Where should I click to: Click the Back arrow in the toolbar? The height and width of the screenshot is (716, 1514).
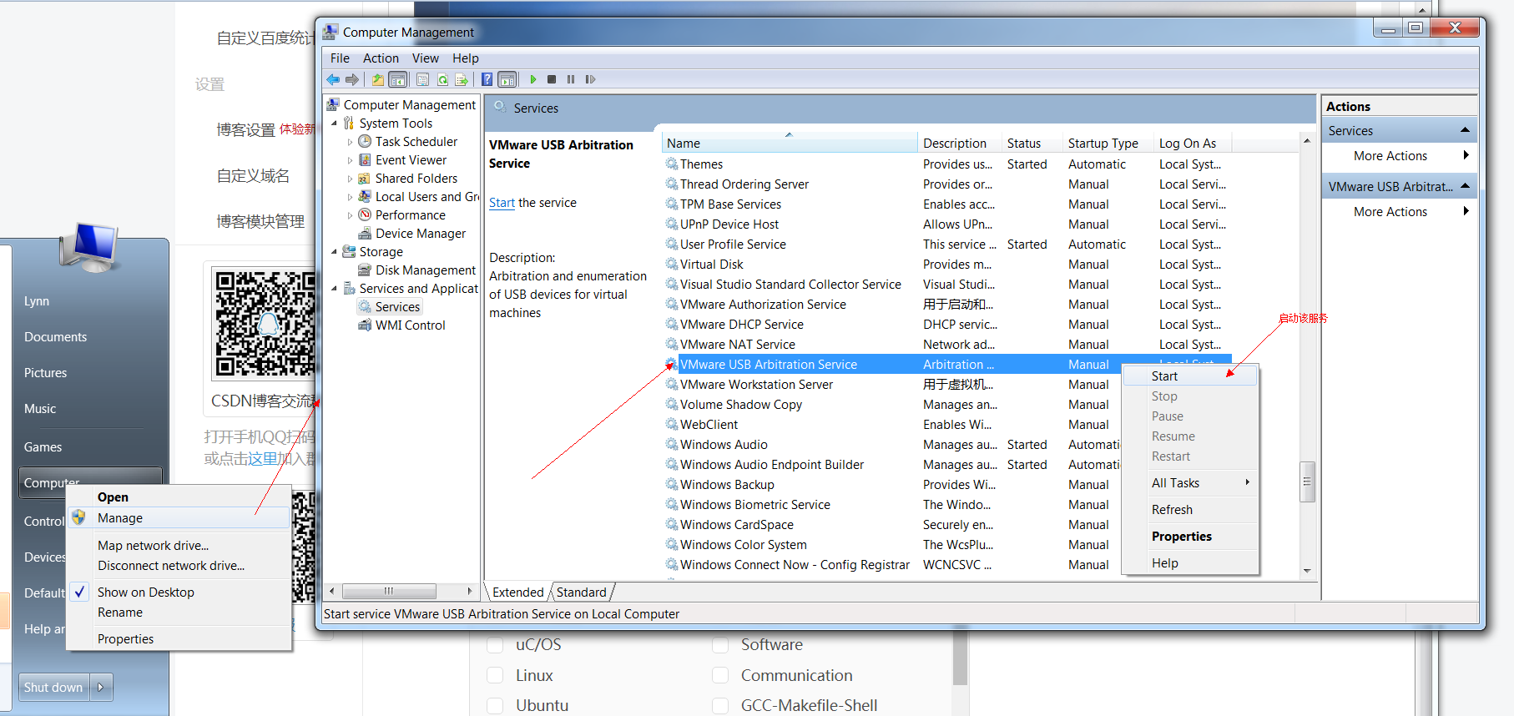333,79
